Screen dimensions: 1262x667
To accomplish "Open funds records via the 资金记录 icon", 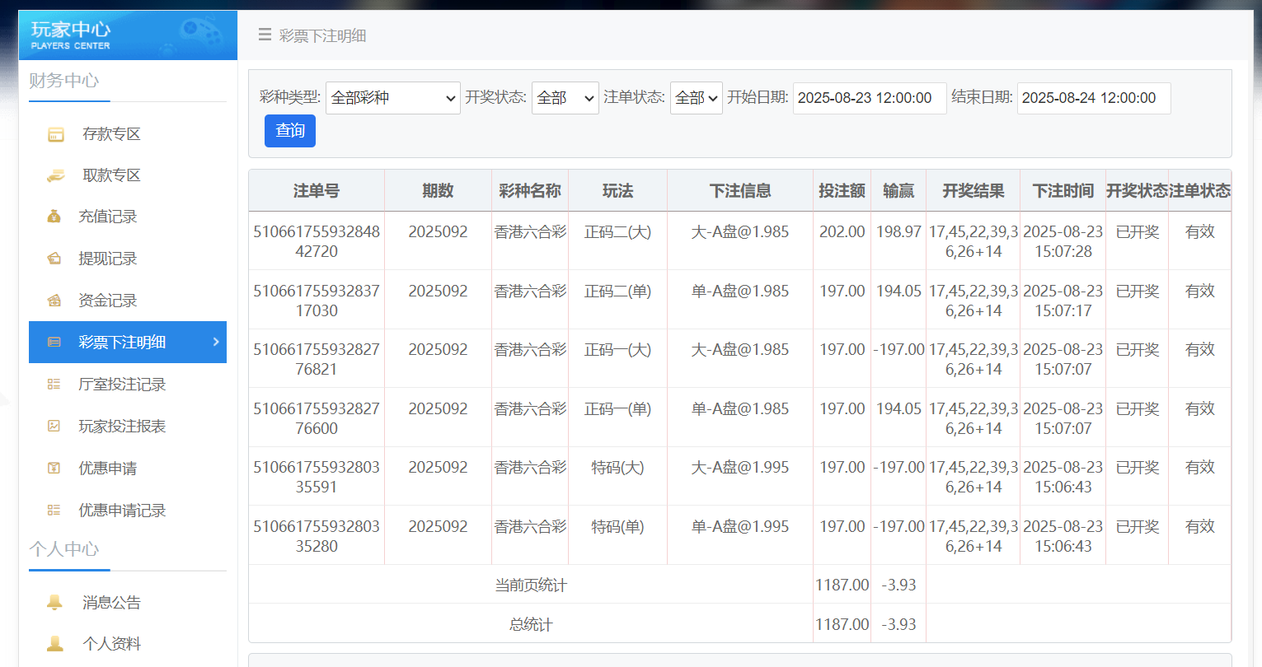I will point(55,300).
